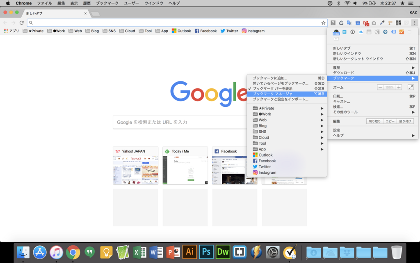Open Facebook from the bookmarks bar
Viewport: 420px width, 263px height.
click(206, 31)
